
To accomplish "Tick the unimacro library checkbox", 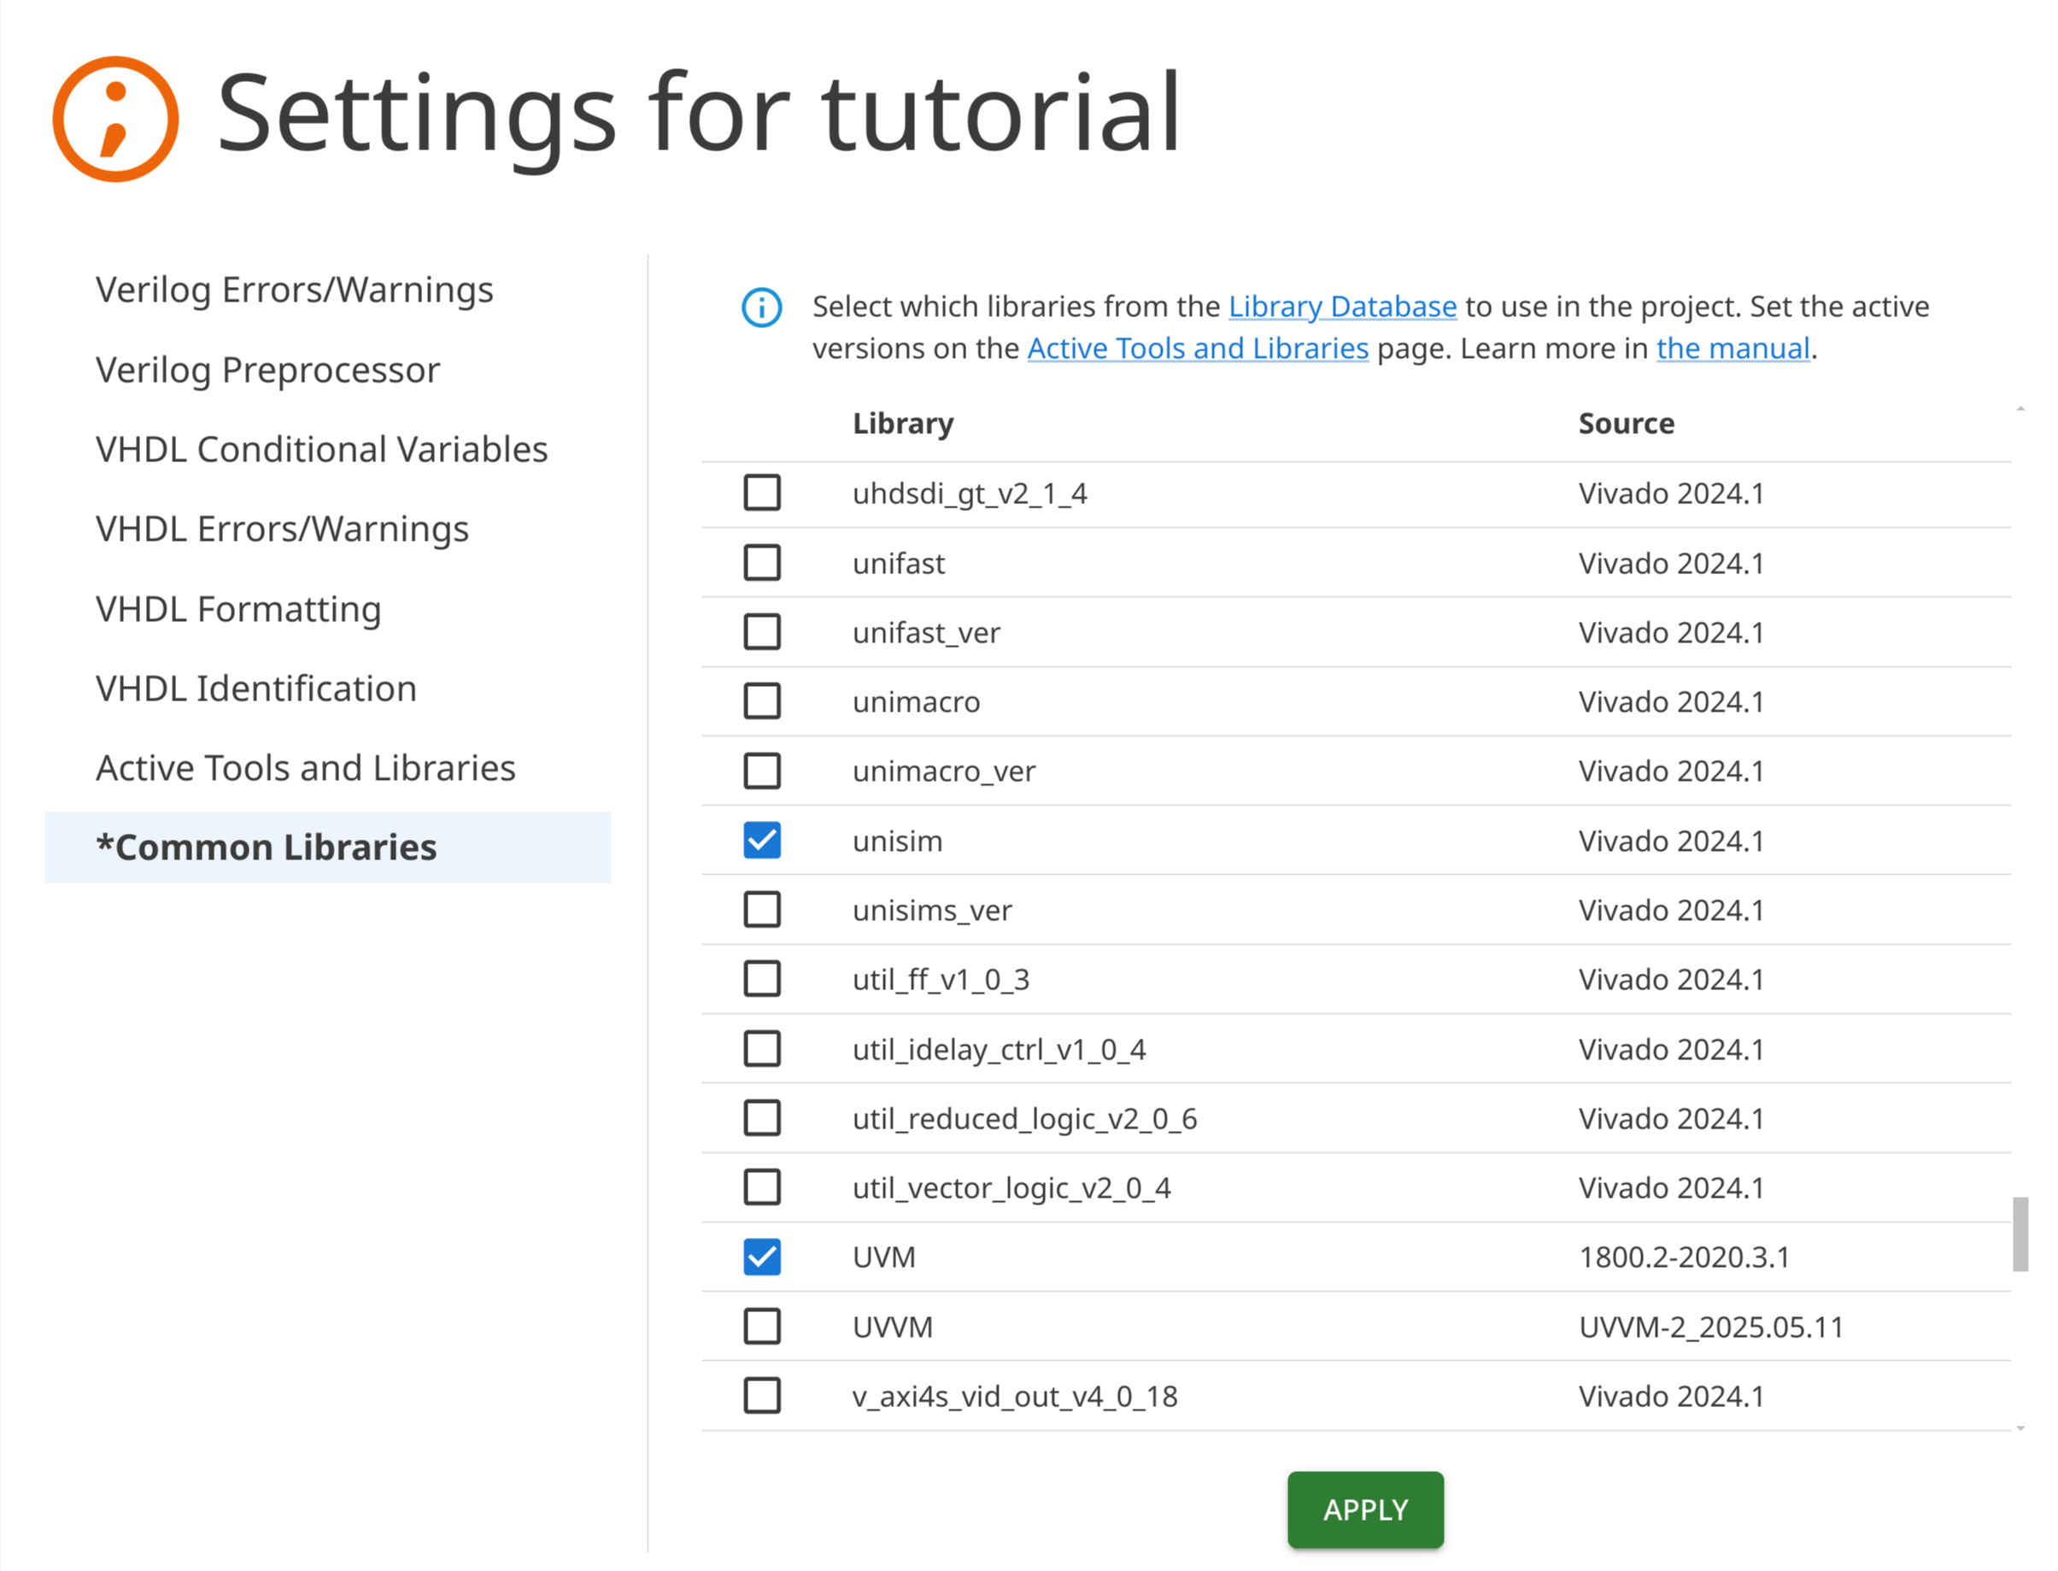I will [761, 701].
